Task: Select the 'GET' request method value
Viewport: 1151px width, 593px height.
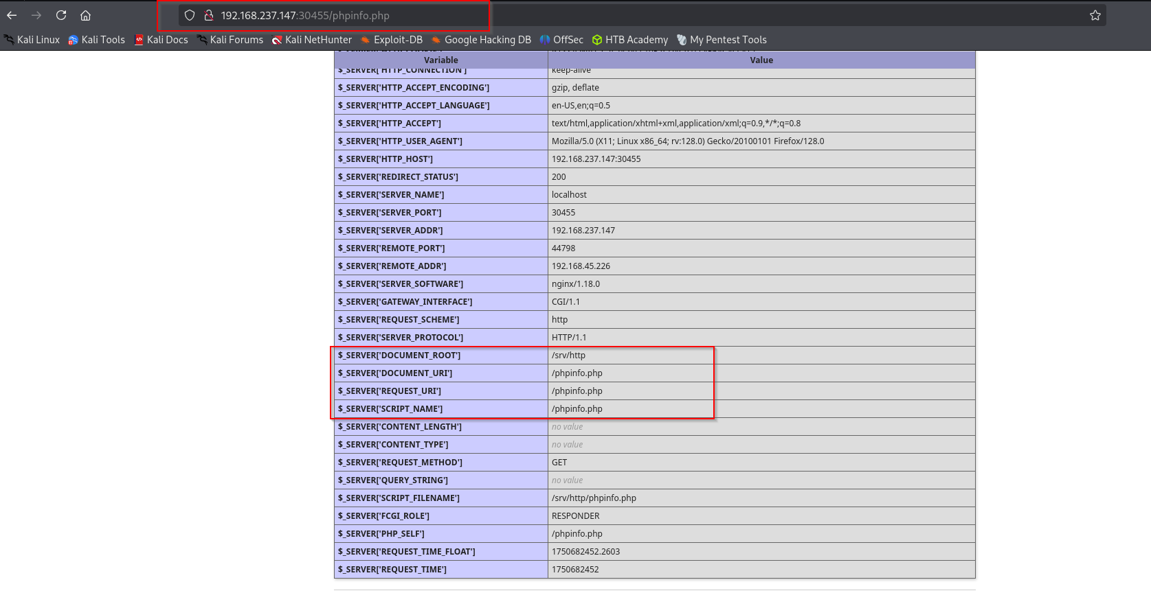Action: pyautogui.click(x=559, y=463)
